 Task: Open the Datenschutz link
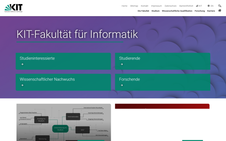[171, 6]
